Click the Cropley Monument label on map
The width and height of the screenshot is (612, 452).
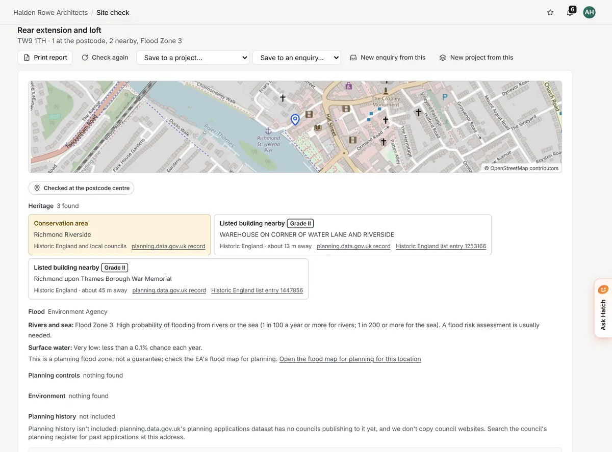(x=386, y=101)
